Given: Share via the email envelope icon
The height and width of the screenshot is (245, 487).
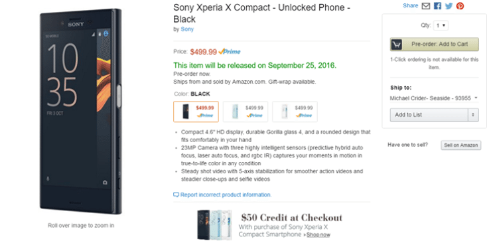Looking at the screenshot, I should pyautogui.click(x=426, y=6).
